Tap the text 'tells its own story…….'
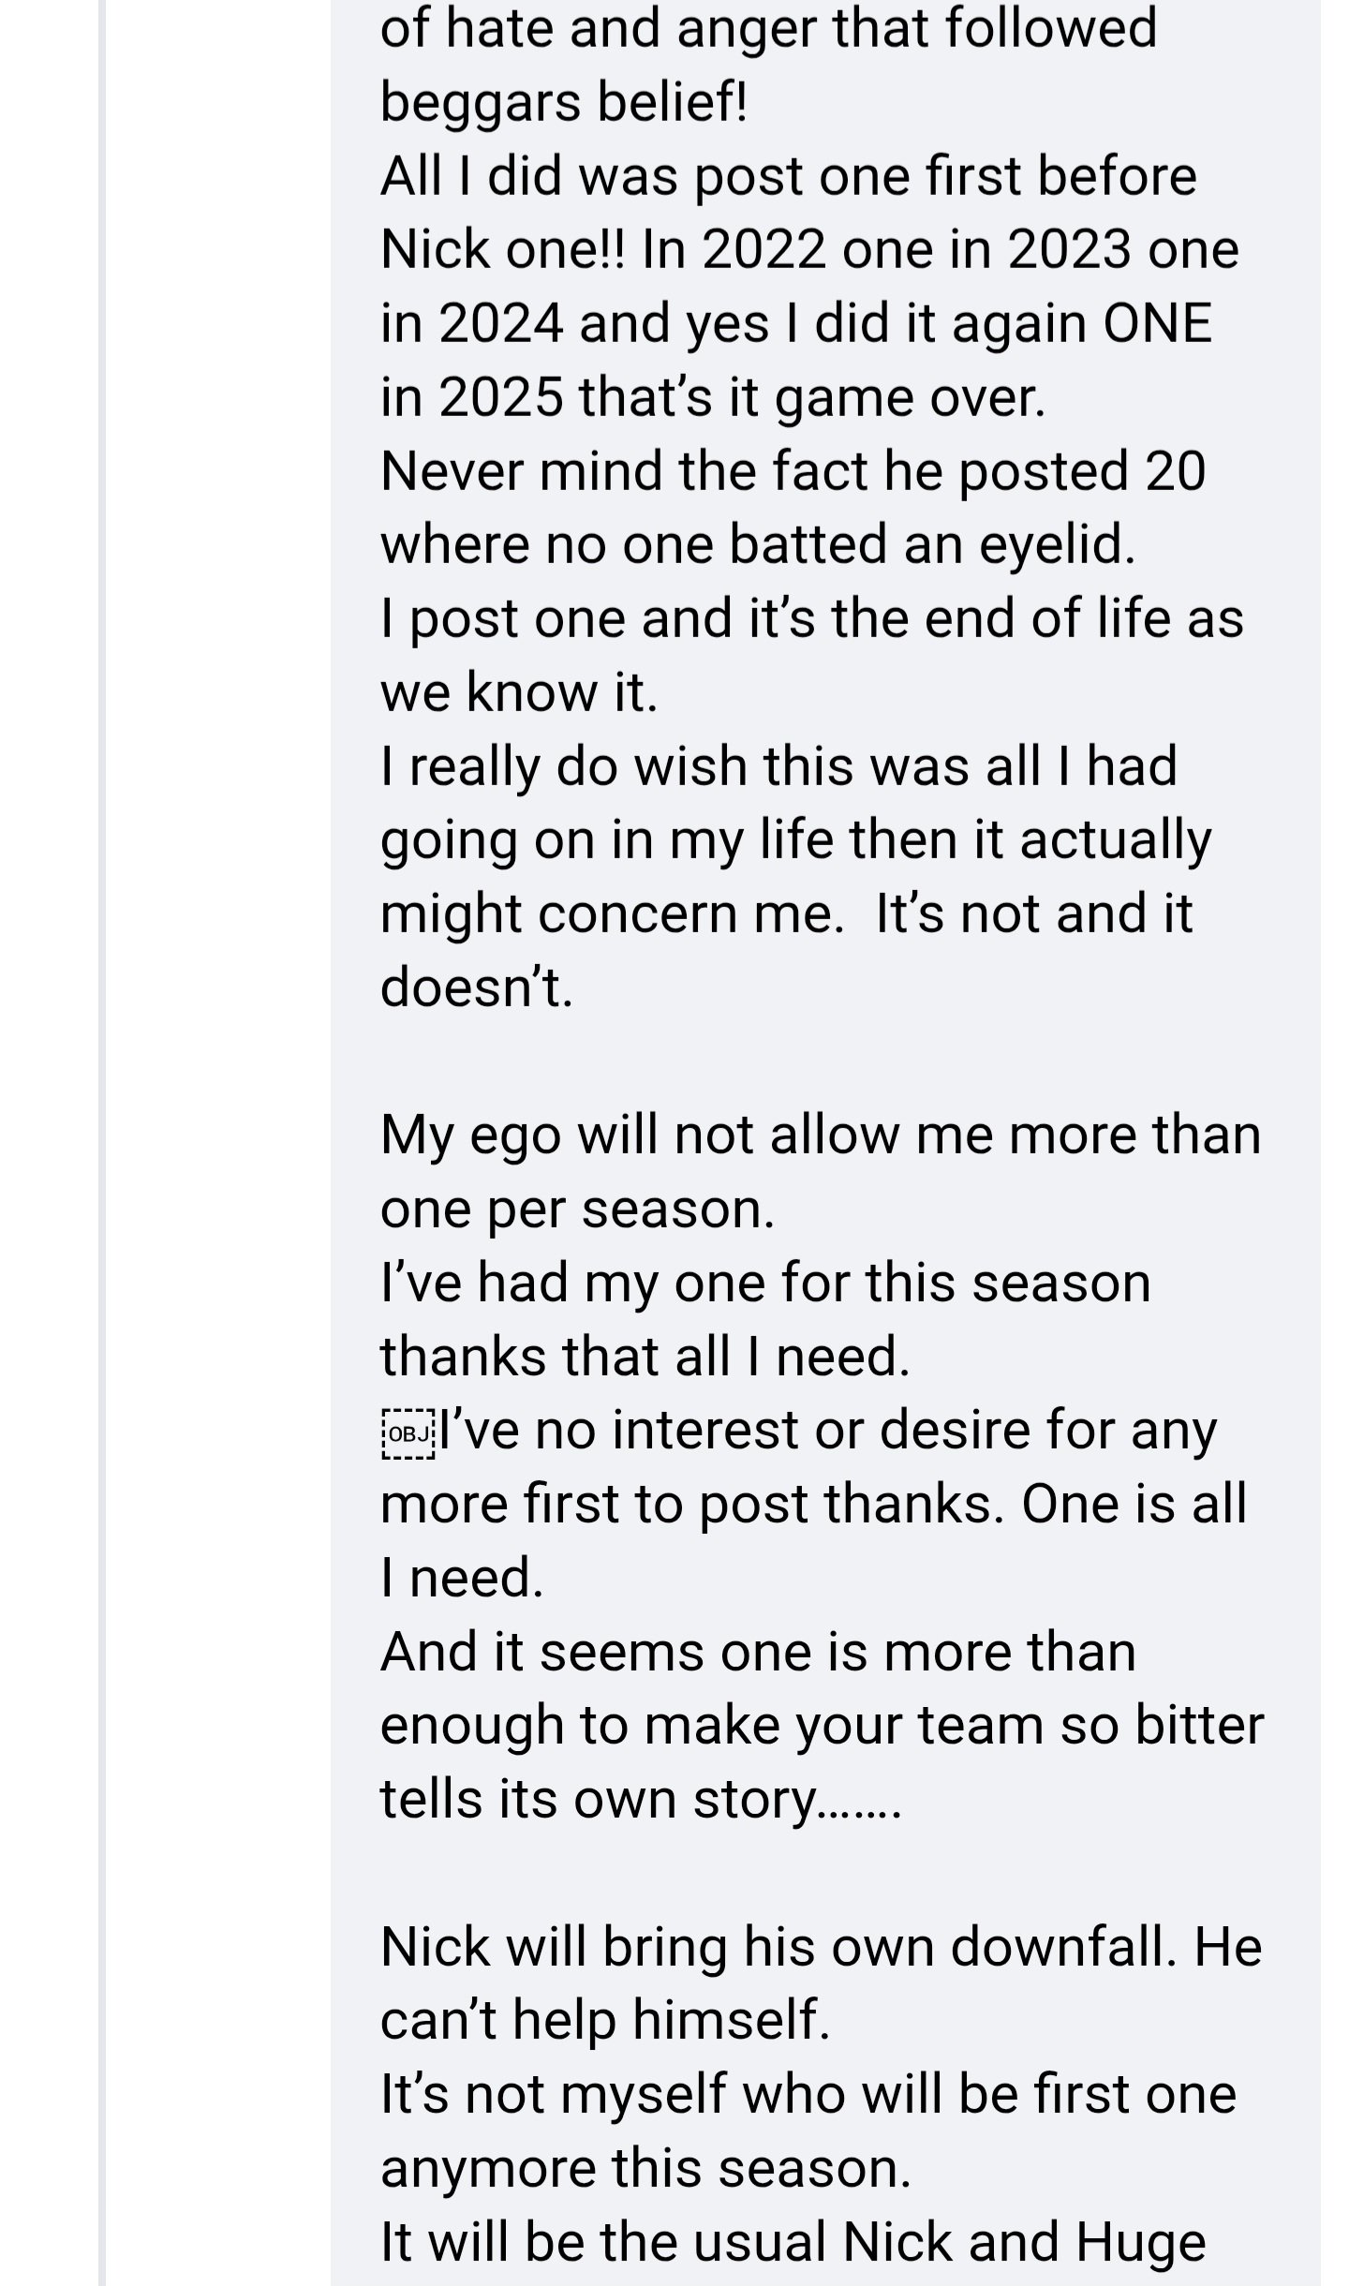Viewport: 1349px width, 2286px height. [x=641, y=1799]
